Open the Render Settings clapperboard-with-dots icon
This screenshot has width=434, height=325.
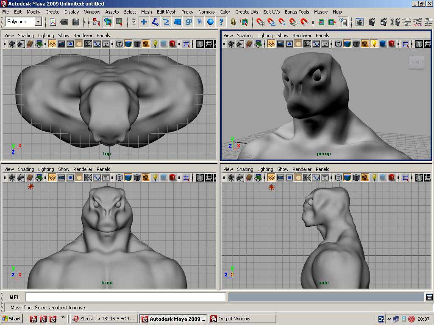[395, 22]
